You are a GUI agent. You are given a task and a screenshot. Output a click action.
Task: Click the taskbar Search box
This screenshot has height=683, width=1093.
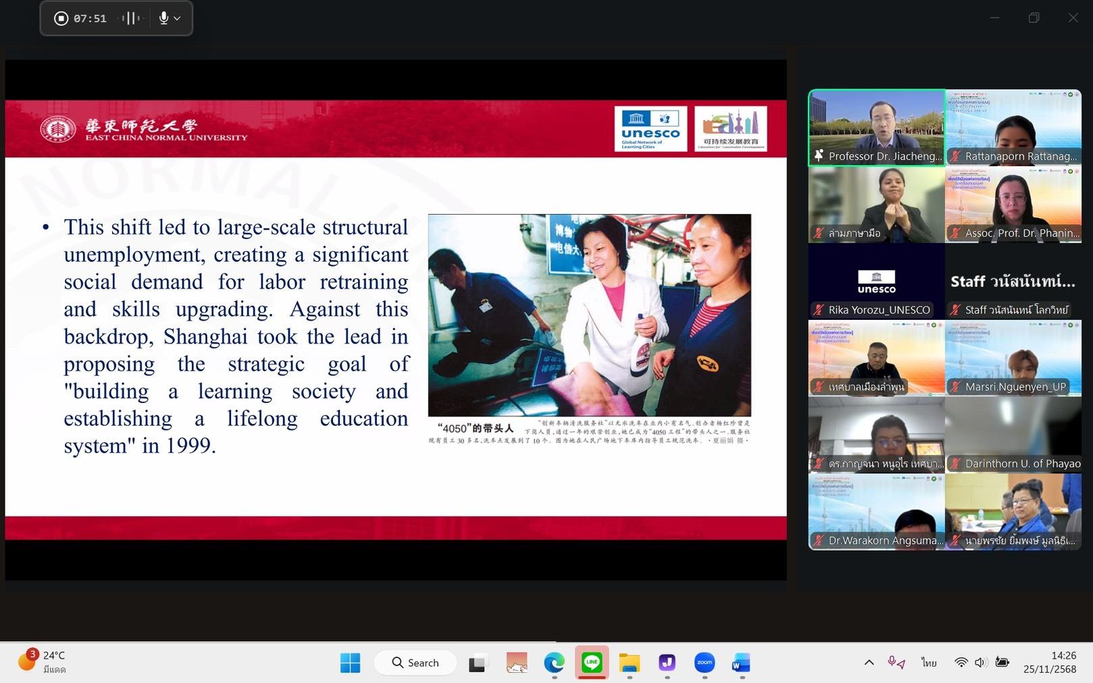pyautogui.click(x=415, y=663)
